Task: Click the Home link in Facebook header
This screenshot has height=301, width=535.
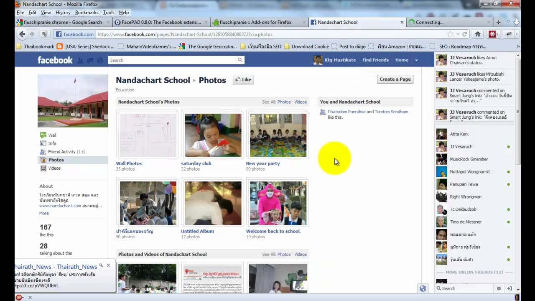Action: pyautogui.click(x=402, y=60)
